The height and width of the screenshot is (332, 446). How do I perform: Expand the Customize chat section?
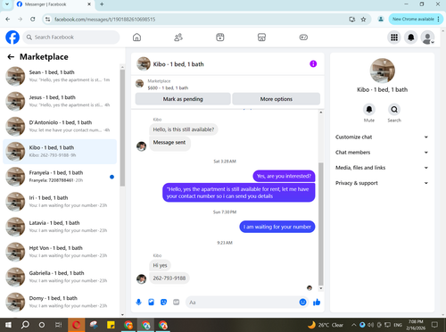pos(382,137)
